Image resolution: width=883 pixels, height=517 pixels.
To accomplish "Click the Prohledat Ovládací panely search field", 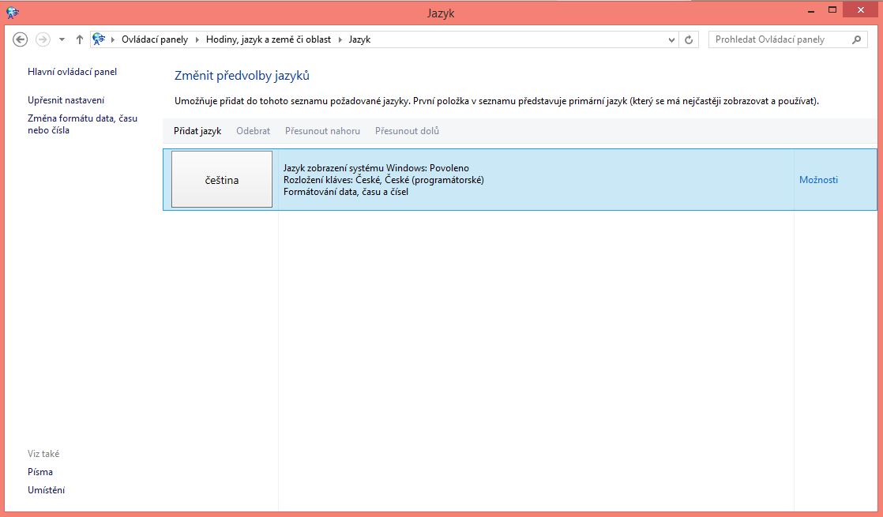I will coord(780,39).
